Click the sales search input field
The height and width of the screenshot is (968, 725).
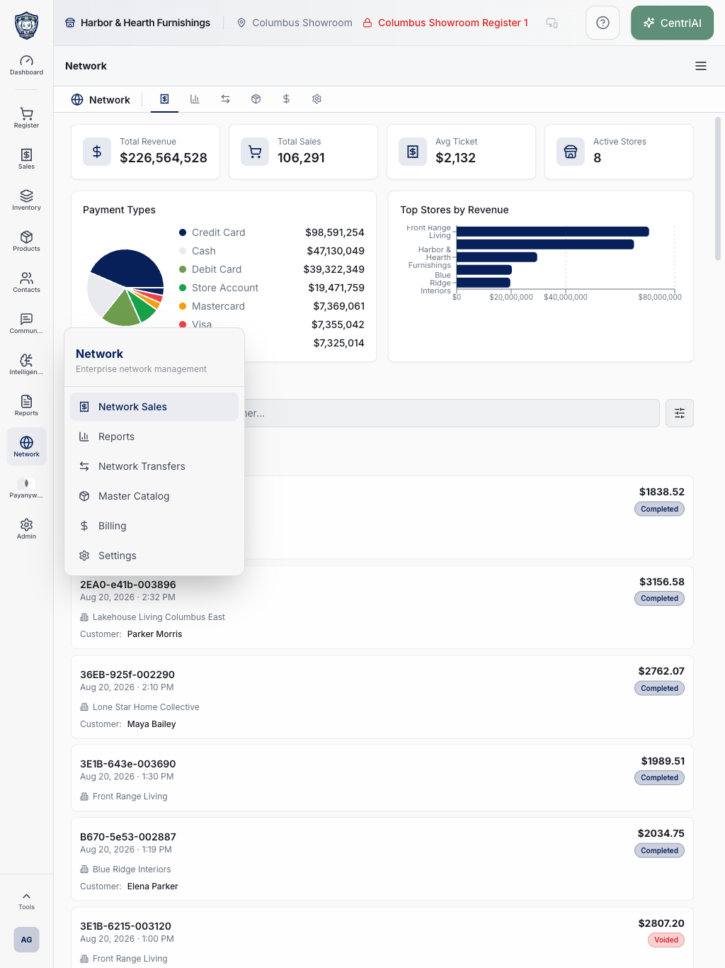click(x=452, y=413)
